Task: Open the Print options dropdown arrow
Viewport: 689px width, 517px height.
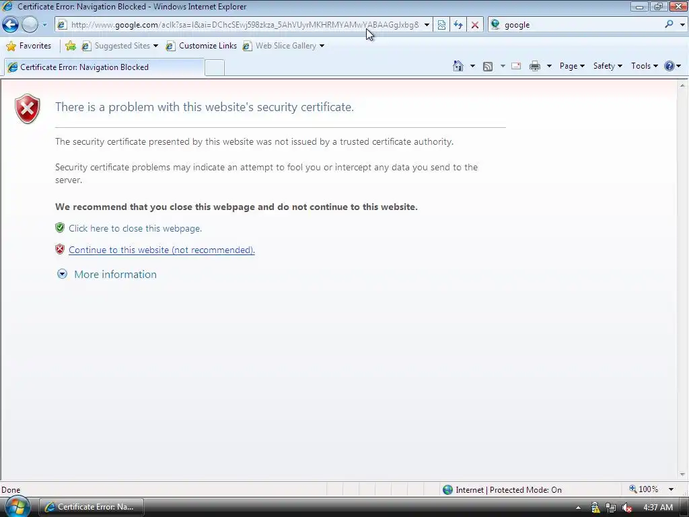Action: click(549, 67)
